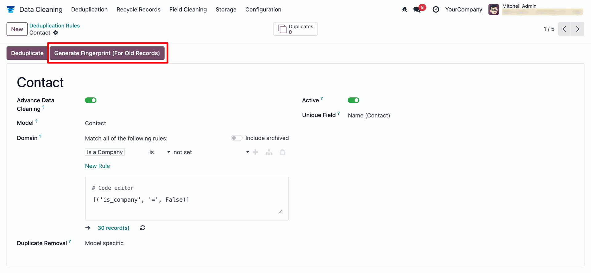Click the add branch icon in domain row
Image resolution: width=591 pixels, height=273 pixels.
tap(269, 152)
